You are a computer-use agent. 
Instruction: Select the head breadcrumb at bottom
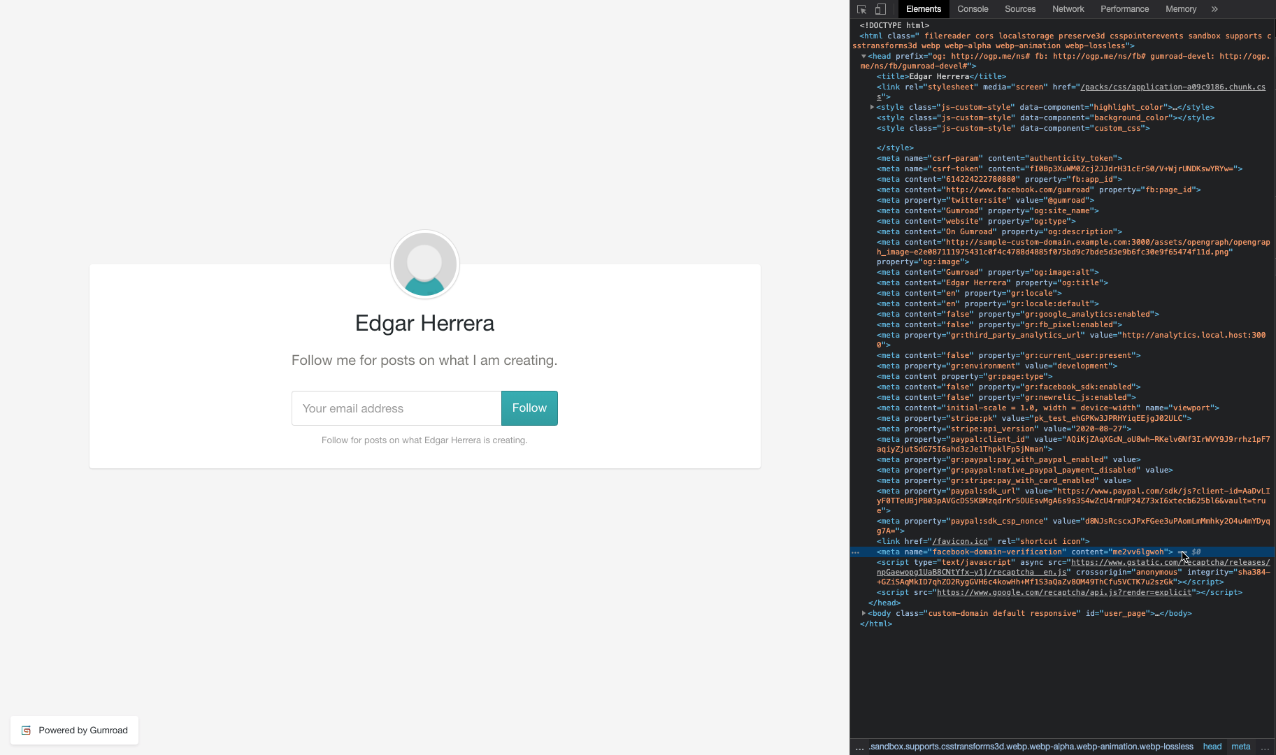1212,747
